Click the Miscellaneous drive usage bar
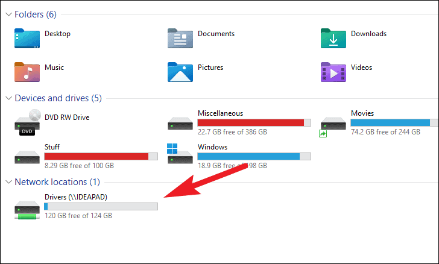The width and height of the screenshot is (439, 264). tap(254, 122)
